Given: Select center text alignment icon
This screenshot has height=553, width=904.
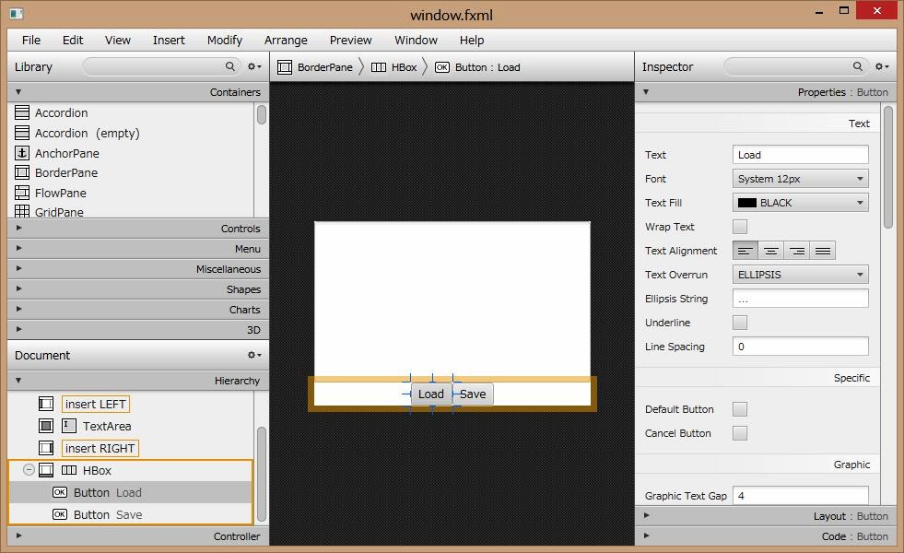Looking at the screenshot, I should [x=771, y=251].
